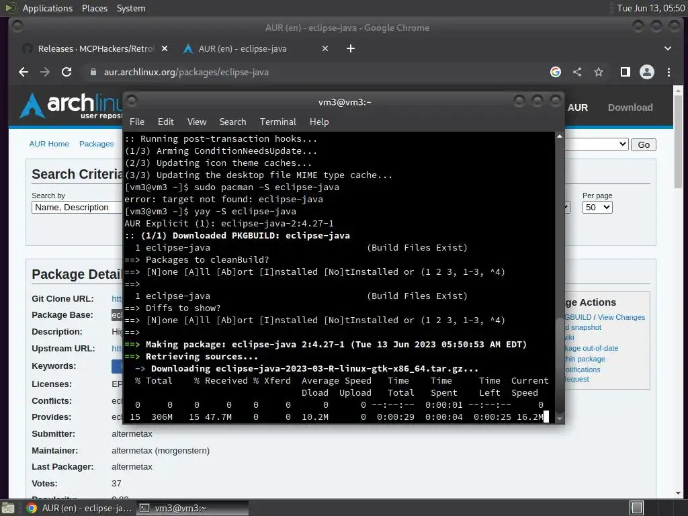Open terminal File menu
This screenshot has height=516, width=688.
(x=137, y=122)
